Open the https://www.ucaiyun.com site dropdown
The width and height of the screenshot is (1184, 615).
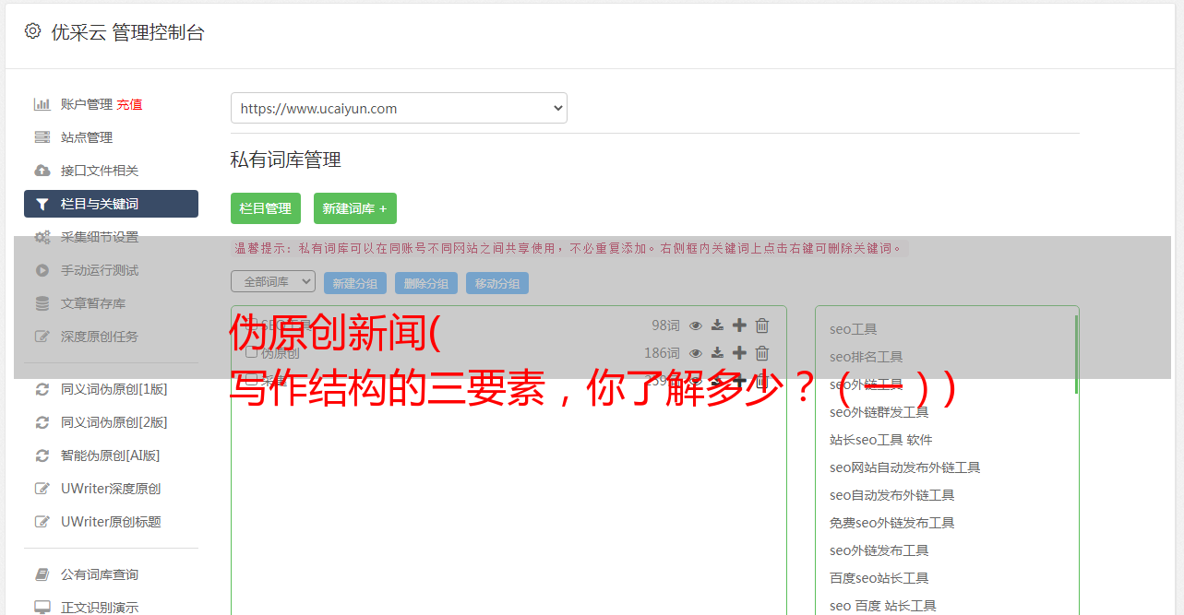point(399,108)
